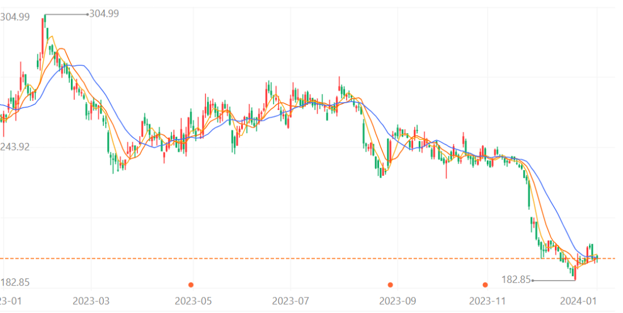
Task: Select the 2023-05 date axis label
Action: tap(193, 300)
